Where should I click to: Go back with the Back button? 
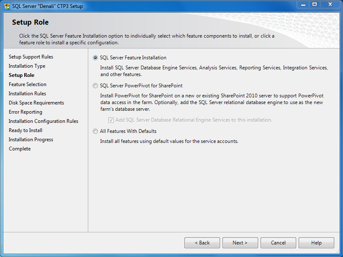pos(202,243)
